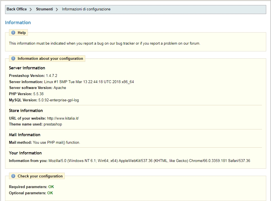Click the 'URL of your website:' label
The width and height of the screenshot is (271, 201).
tap(28, 118)
